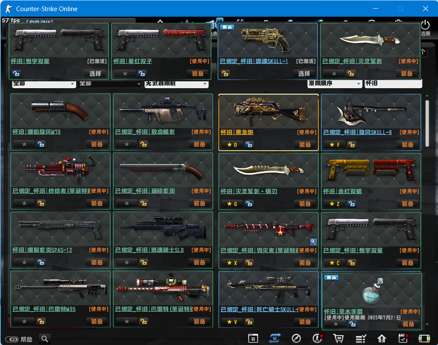Open 已绑定_怀旧|巴雷特M95 name link
The height and width of the screenshot is (345, 438).
coord(44,309)
